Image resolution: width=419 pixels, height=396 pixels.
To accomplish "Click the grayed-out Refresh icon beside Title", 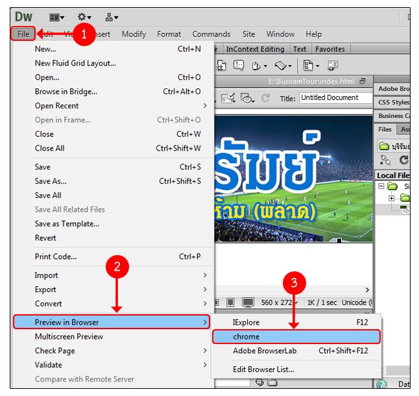I will (x=266, y=98).
